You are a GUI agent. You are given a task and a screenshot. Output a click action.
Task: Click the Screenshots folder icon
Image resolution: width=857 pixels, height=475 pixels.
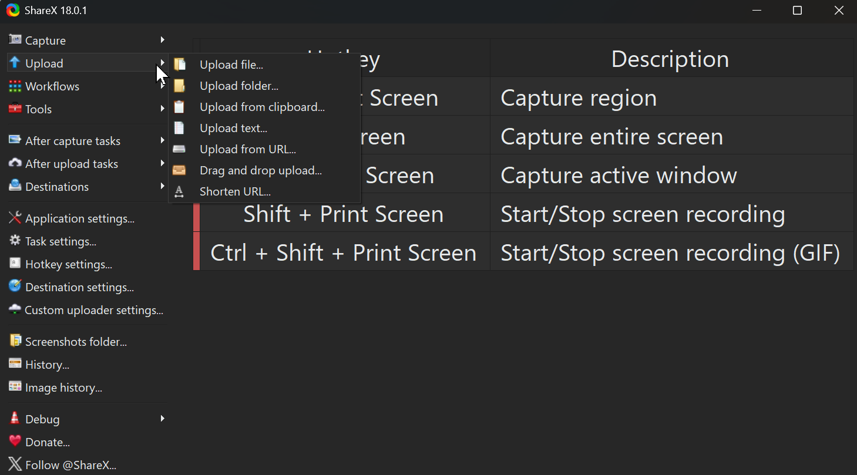(x=15, y=341)
